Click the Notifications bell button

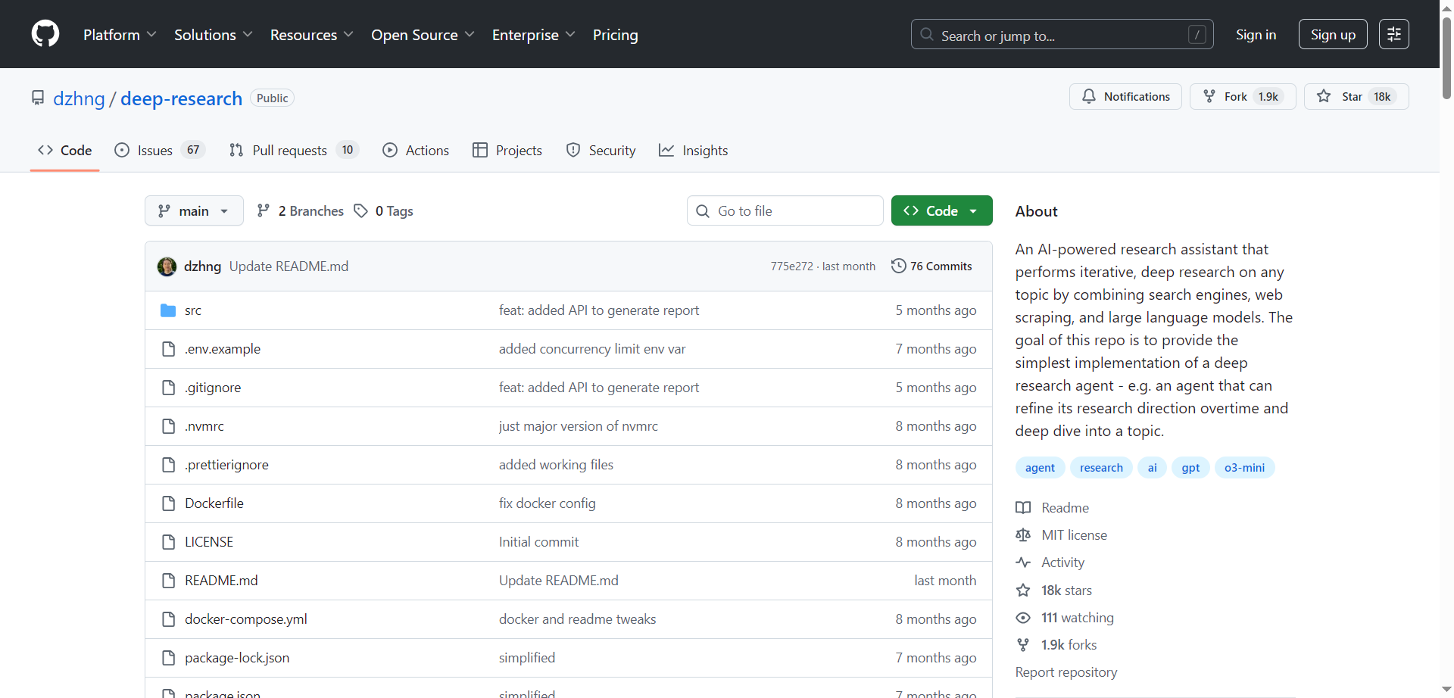pyautogui.click(x=1125, y=96)
